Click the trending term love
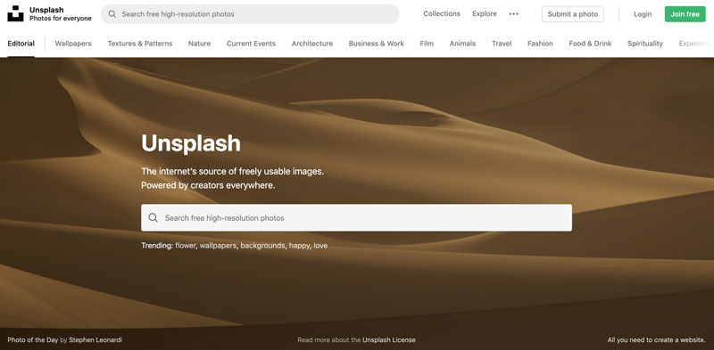The width and height of the screenshot is (714, 350). (x=320, y=246)
